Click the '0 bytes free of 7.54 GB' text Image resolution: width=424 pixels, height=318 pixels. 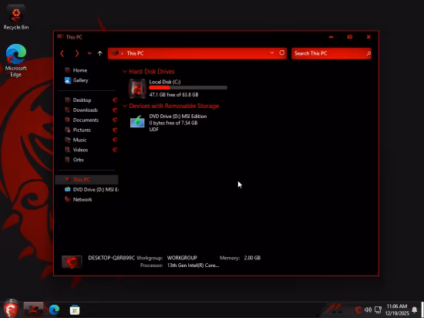pos(173,123)
